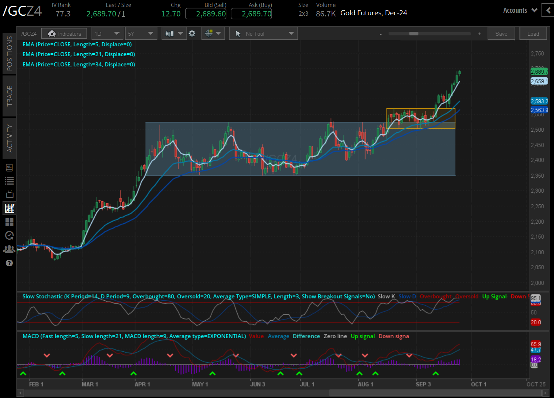Expand the candlestick chart type dropdown
This screenshot has width=554, height=398.
point(174,34)
